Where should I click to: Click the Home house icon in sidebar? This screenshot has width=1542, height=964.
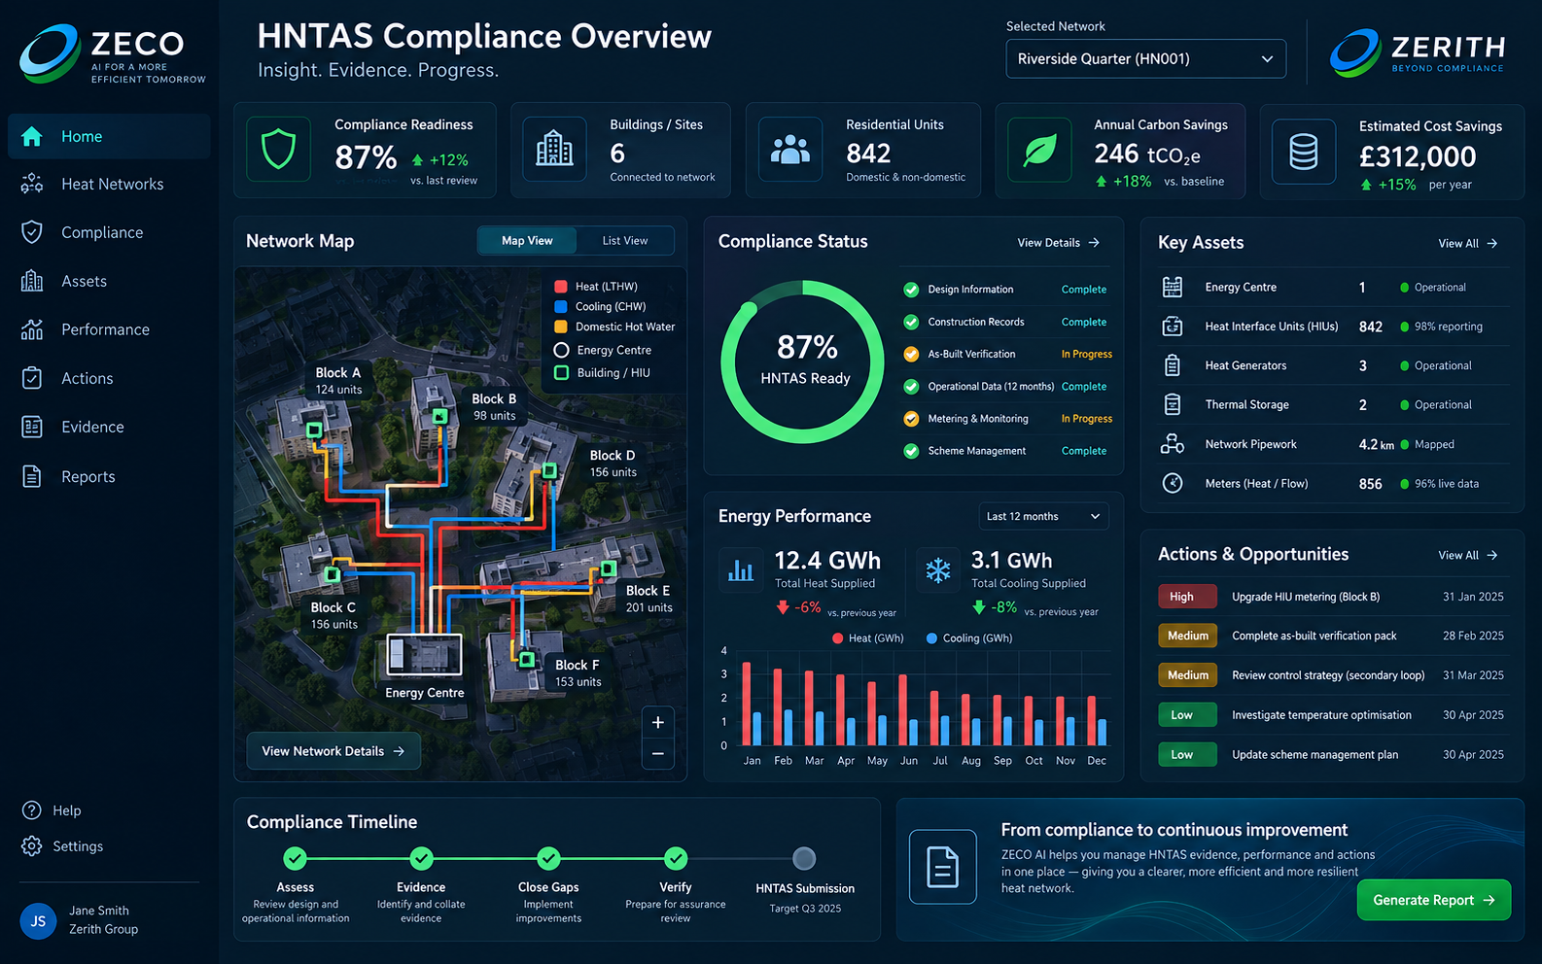(32, 136)
